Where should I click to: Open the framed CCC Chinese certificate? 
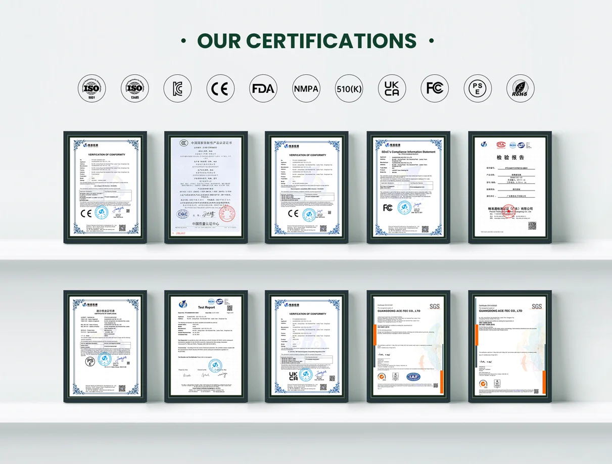tap(206, 187)
